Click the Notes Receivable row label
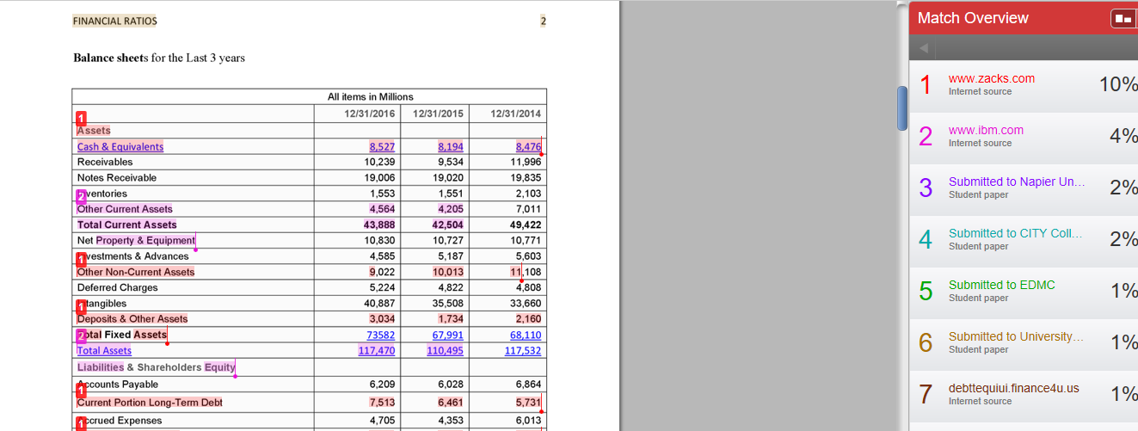The width and height of the screenshot is (1138, 431). pyautogui.click(x=117, y=178)
